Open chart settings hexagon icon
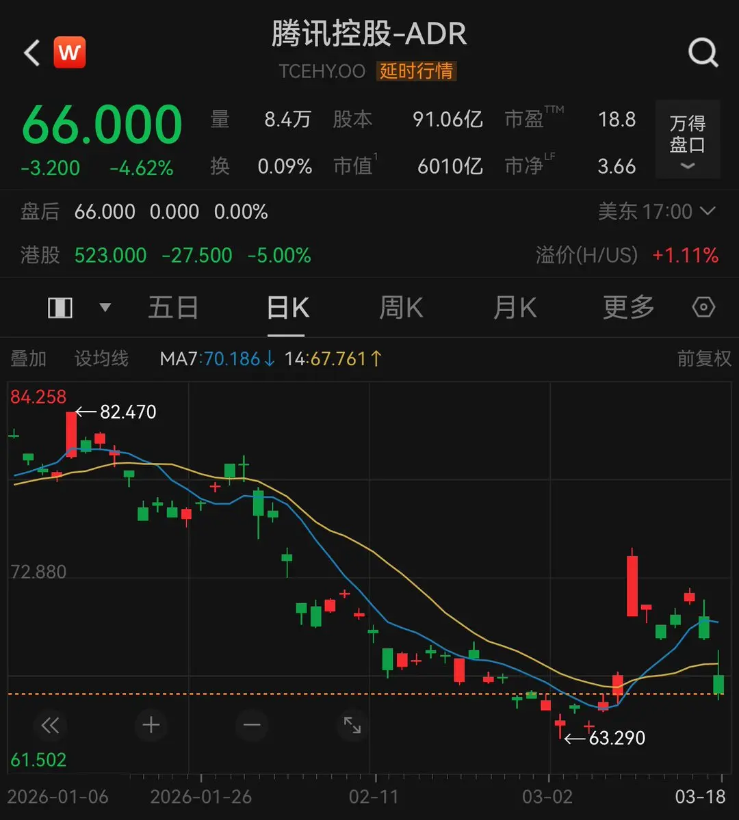Screen dimensions: 739x820 pyautogui.click(x=703, y=307)
